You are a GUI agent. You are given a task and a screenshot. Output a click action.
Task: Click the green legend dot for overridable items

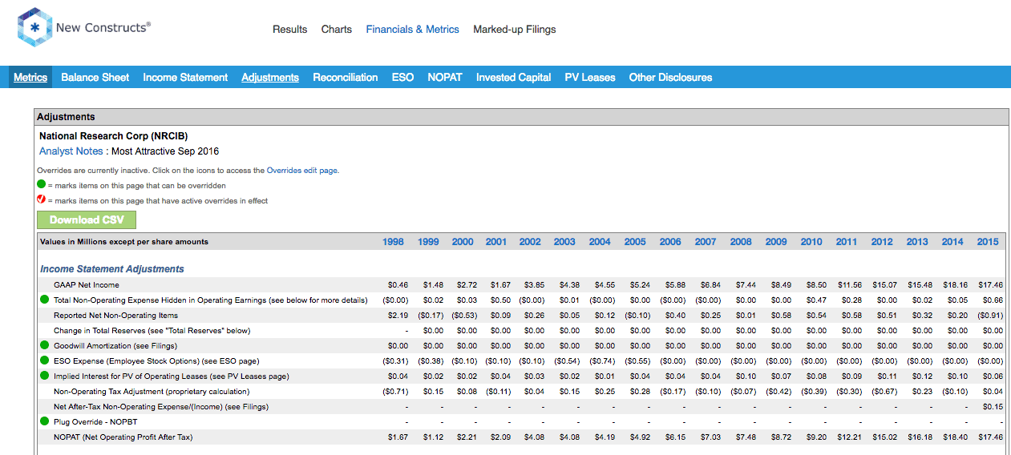click(x=42, y=185)
